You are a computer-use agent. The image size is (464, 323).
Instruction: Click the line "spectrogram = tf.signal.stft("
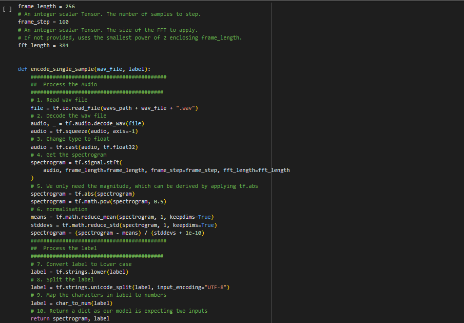click(76, 163)
